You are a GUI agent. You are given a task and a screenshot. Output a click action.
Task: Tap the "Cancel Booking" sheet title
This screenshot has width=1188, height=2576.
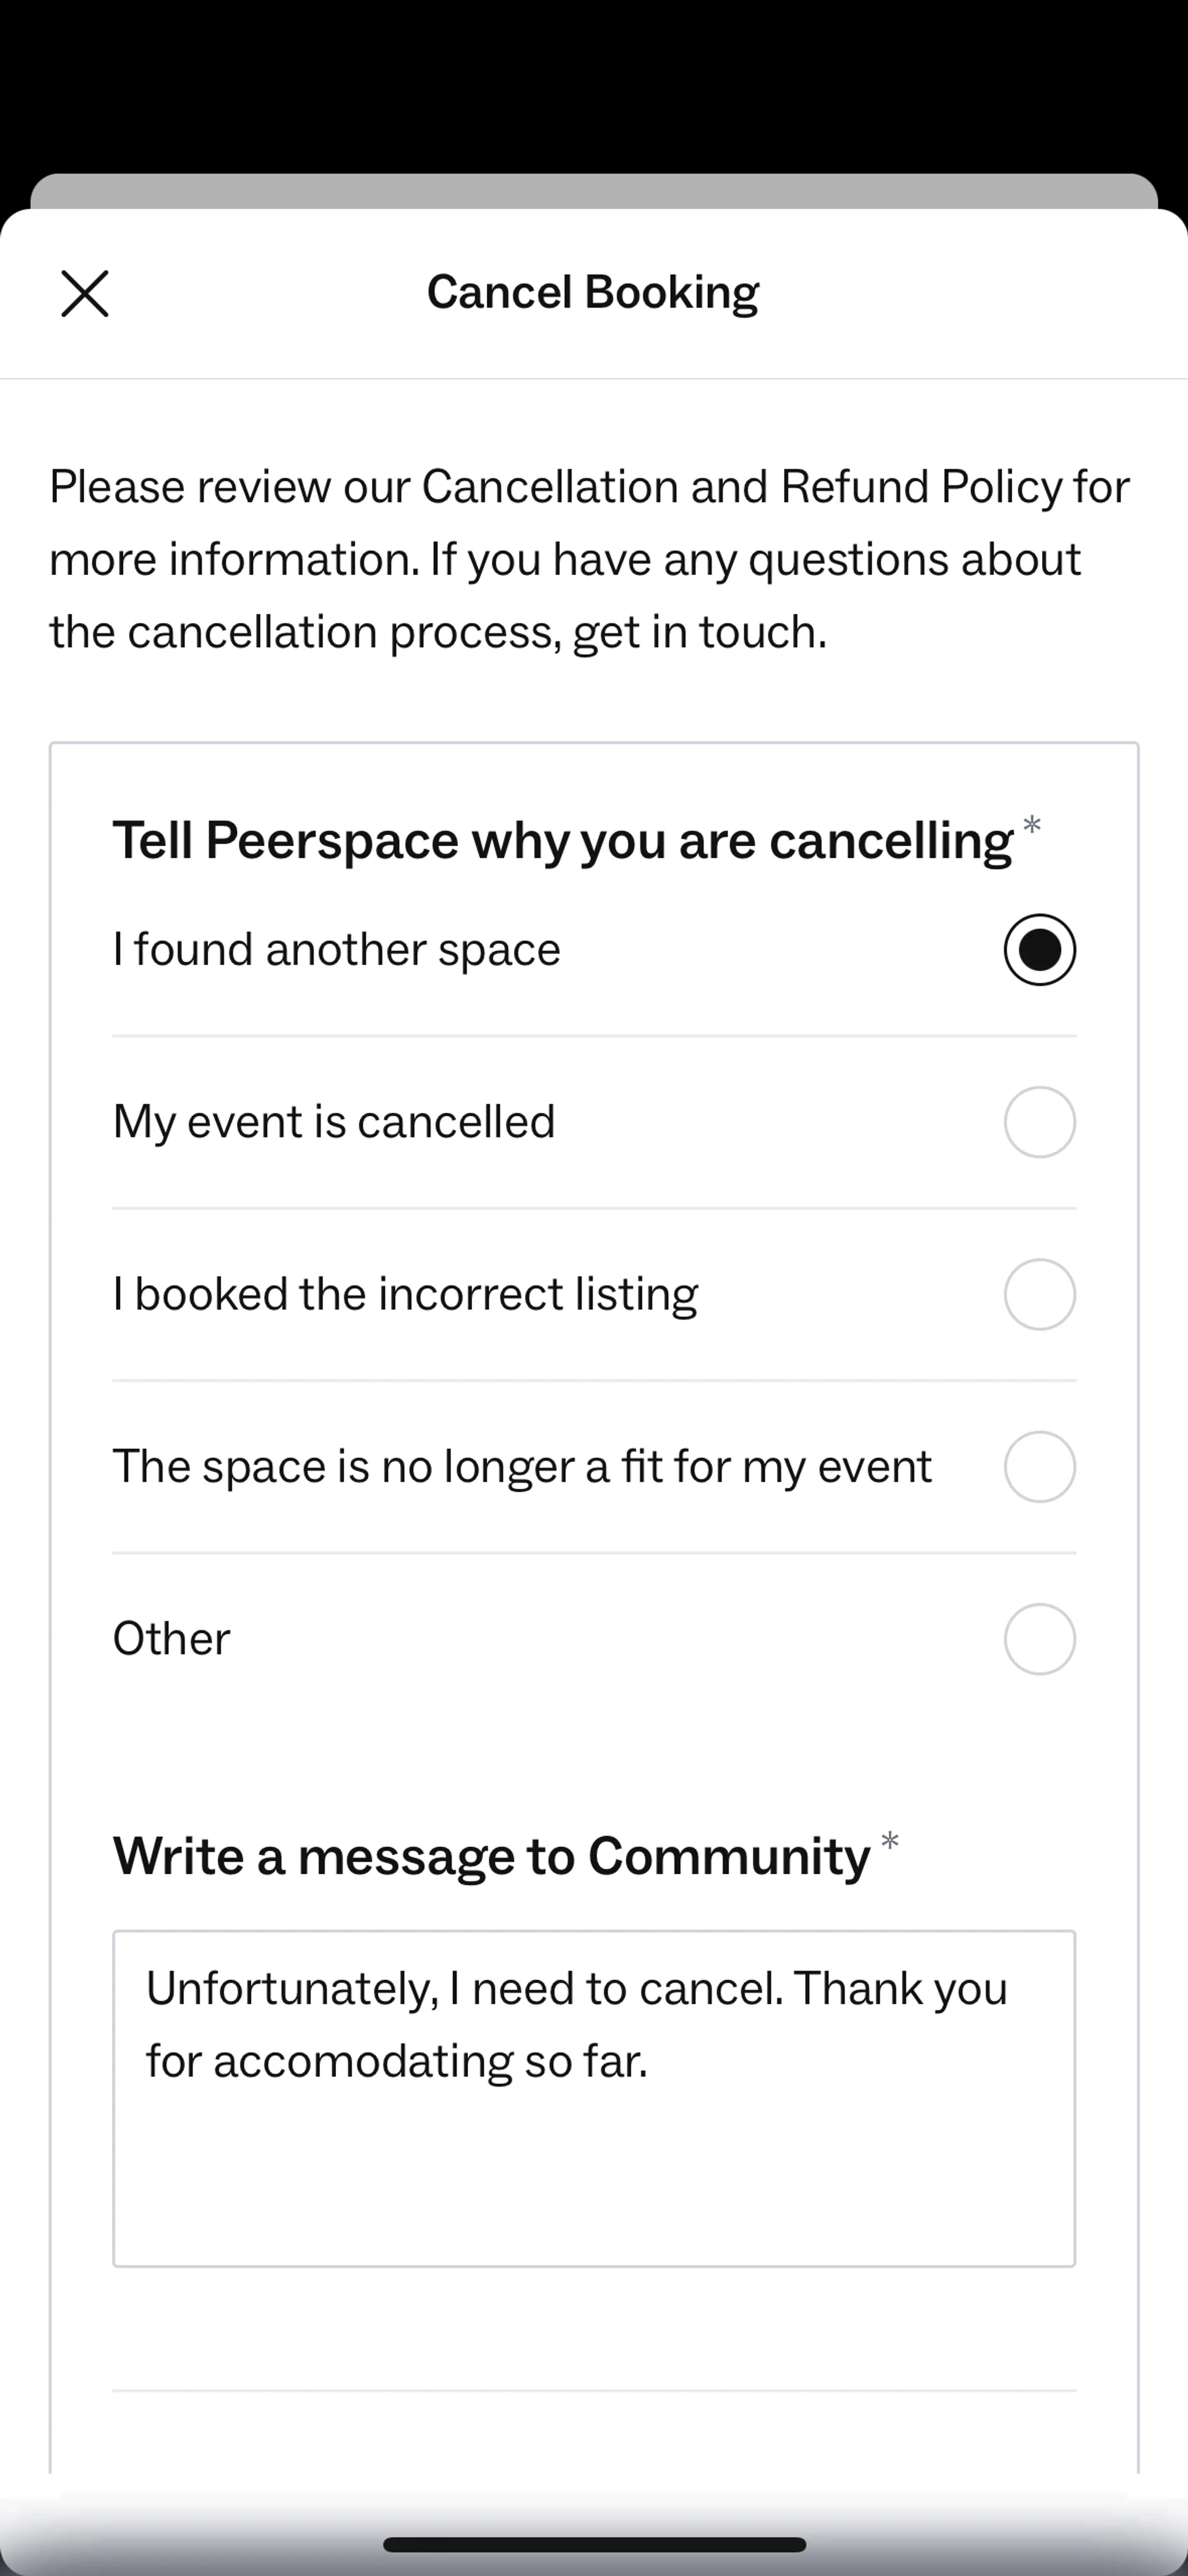(x=593, y=292)
